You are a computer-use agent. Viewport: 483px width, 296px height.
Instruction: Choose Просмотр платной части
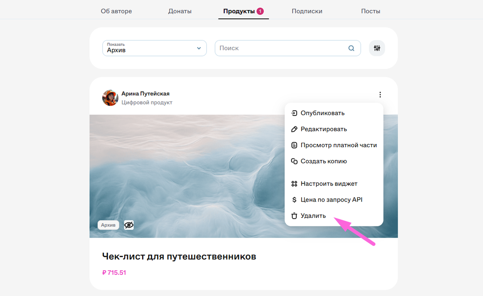pos(334,145)
